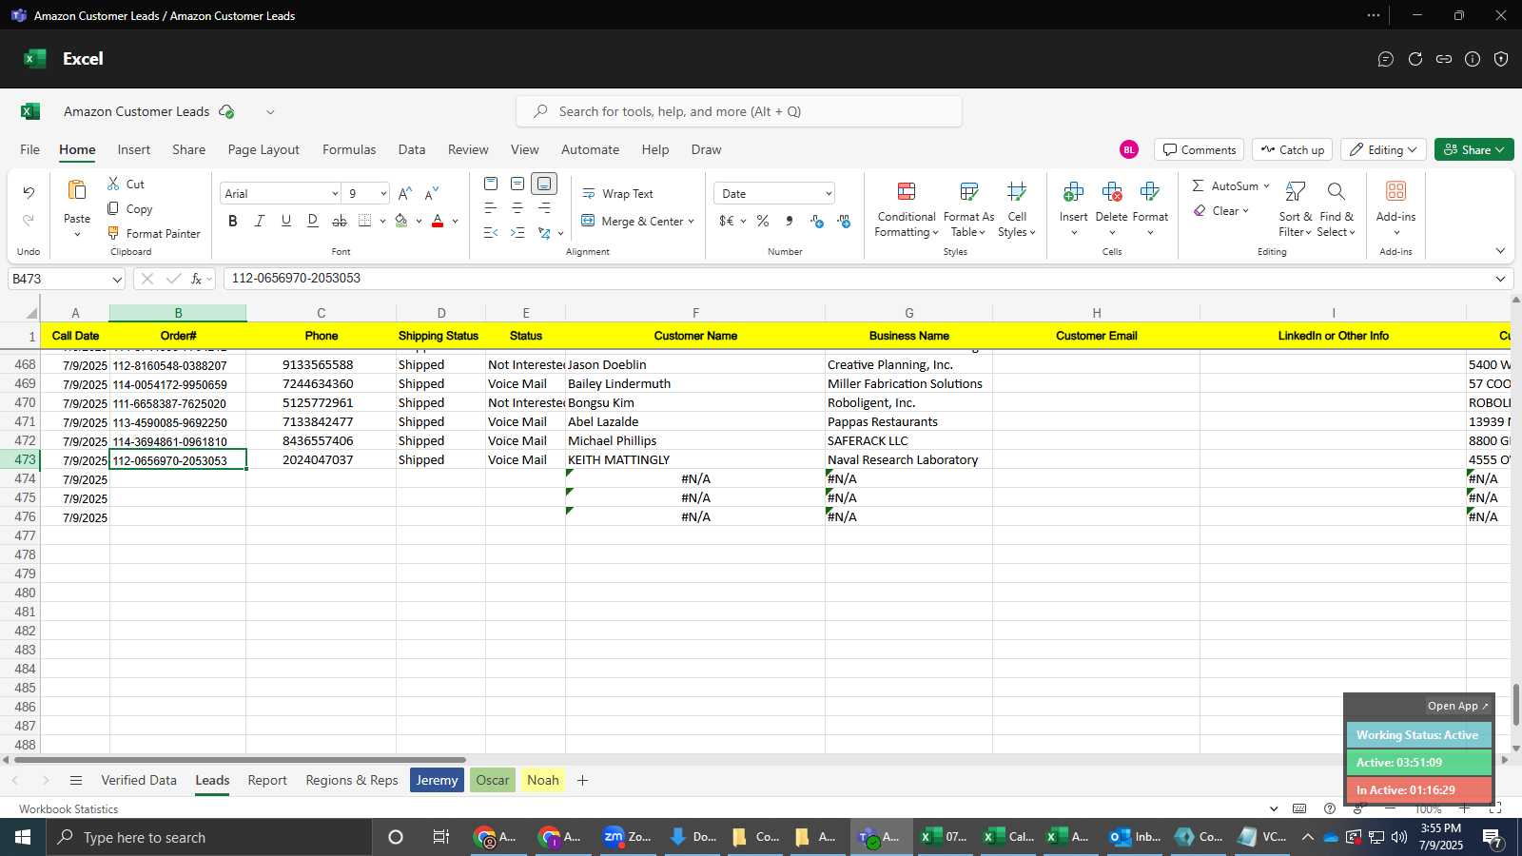The width and height of the screenshot is (1522, 856).
Task: Click the green Share button
Action: coord(1473,150)
